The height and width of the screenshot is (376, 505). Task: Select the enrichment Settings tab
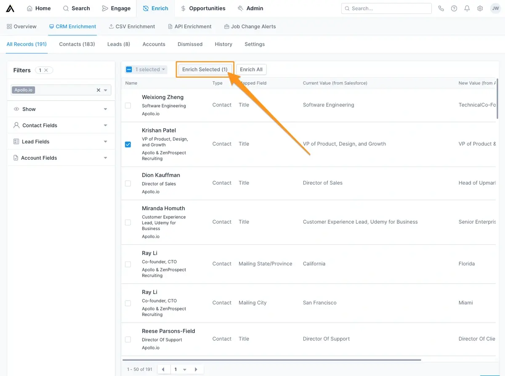255,44
